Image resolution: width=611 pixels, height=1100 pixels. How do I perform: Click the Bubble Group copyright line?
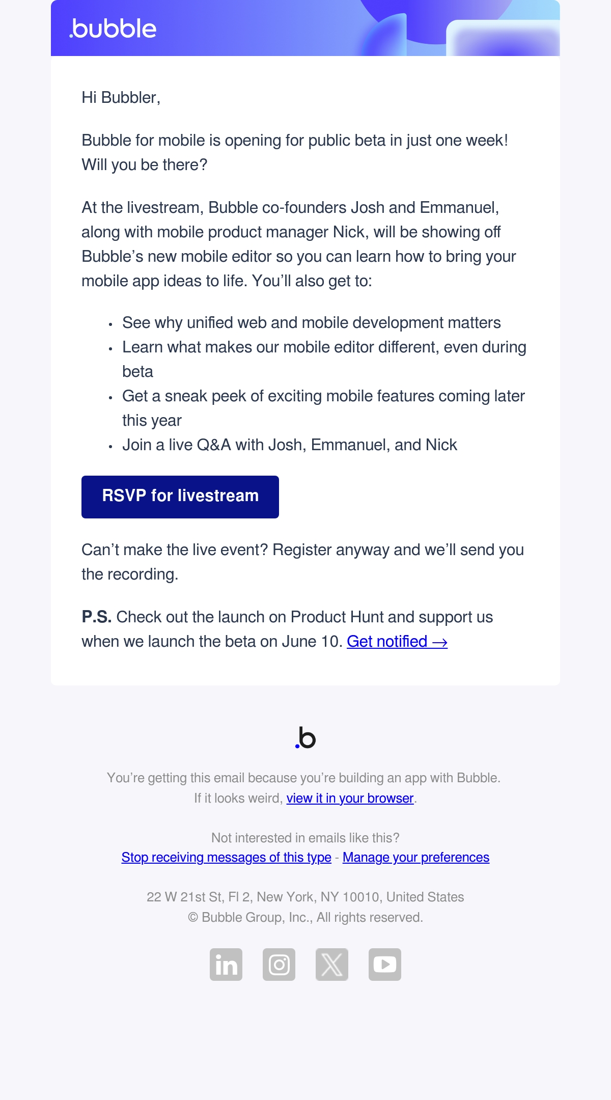click(305, 917)
